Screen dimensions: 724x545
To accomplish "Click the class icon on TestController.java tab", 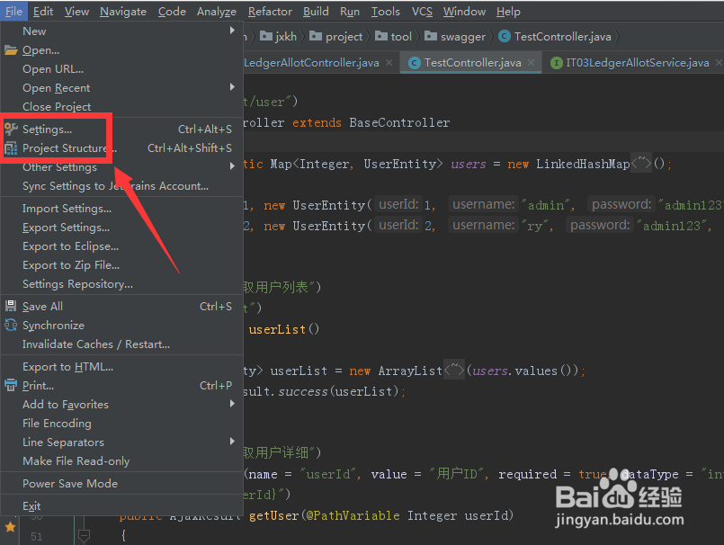I will pyautogui.click(x=415, y=63).
